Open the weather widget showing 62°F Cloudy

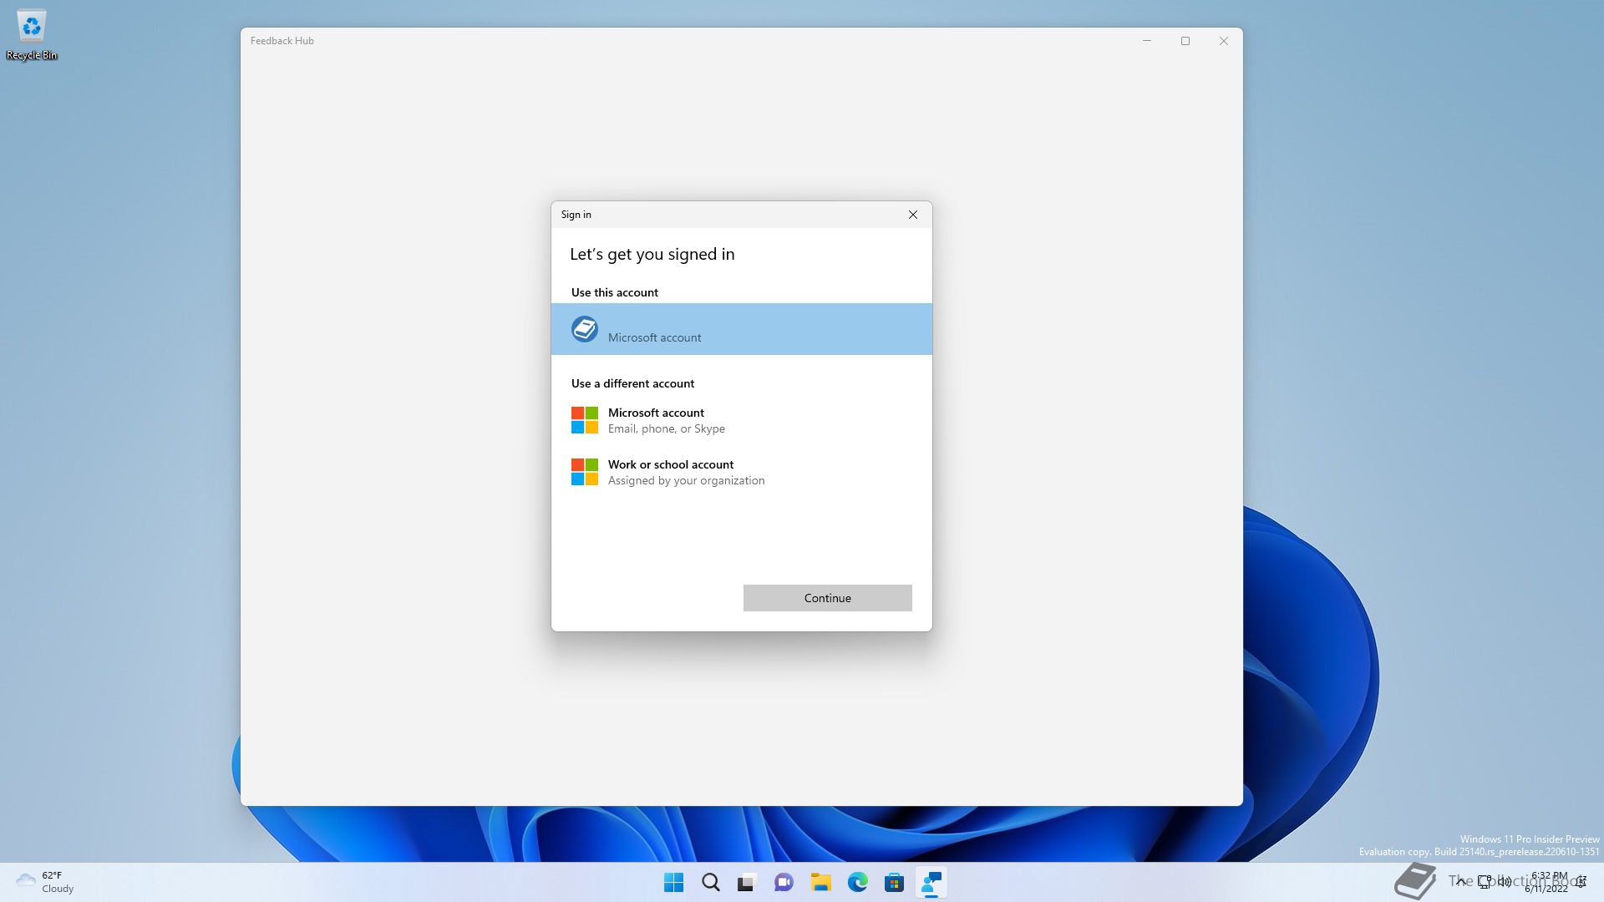(45, 882)
